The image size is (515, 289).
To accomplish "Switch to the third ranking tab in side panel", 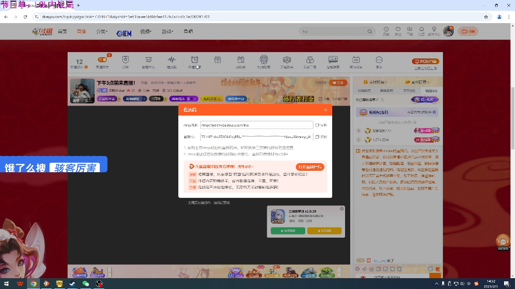I will click(409, 91).
